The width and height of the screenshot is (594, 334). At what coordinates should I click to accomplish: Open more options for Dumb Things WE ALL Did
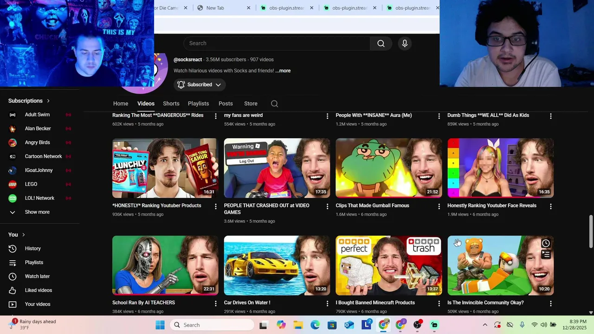tap(551, 116)
